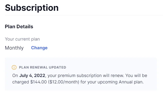The image size is (163, 96).
Task: Click the 'Your current plan' label
Action: tap(22, 39)
